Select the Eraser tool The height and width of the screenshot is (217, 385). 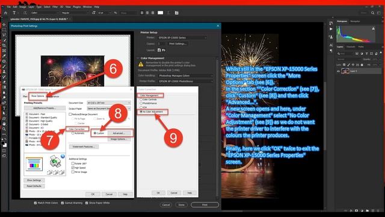[4, 82]
